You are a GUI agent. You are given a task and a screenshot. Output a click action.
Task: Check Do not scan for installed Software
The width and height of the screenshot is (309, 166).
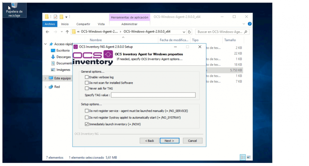point(87,83)
